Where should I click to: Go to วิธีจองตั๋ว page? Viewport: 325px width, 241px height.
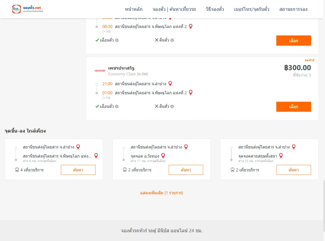pyautogui.click(x=215, y=9)
